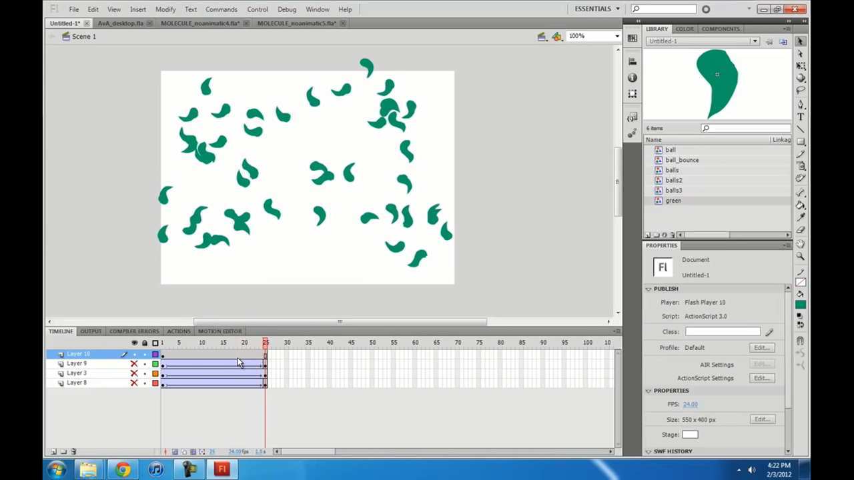Open the Modify menu
This screenshot has width=854, height=480.
[x=165, y=9]
